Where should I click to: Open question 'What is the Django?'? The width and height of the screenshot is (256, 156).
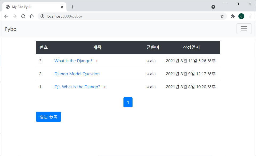(73, 61)
